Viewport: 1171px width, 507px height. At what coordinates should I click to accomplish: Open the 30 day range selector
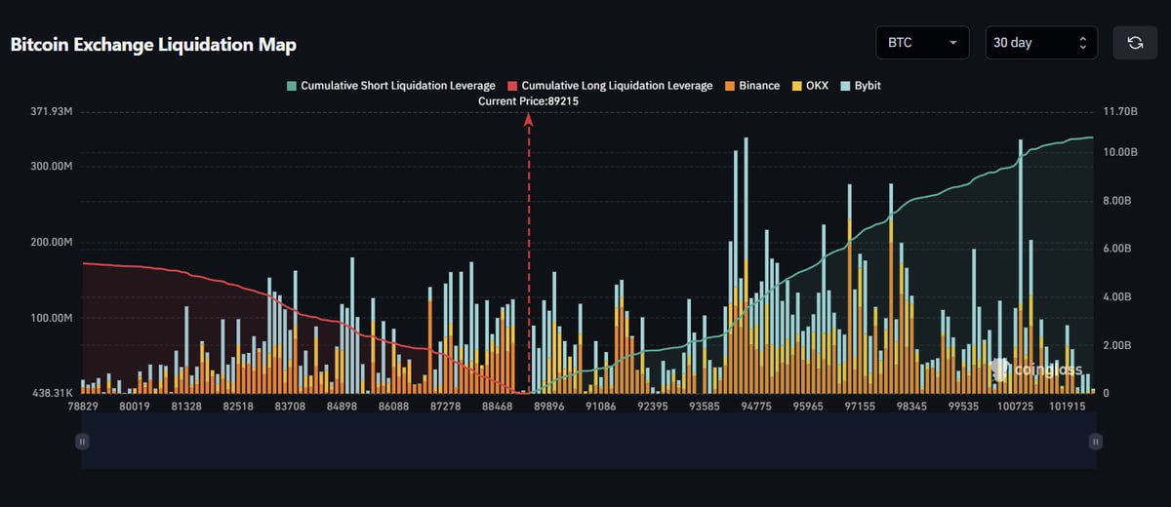(x=1041, y=43)
